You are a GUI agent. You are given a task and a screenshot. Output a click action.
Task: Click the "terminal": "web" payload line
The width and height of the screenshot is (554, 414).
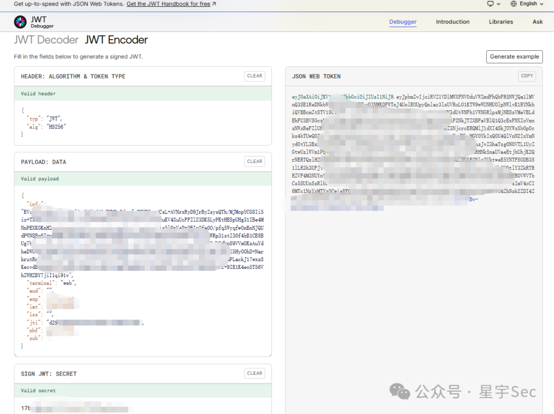51,283
